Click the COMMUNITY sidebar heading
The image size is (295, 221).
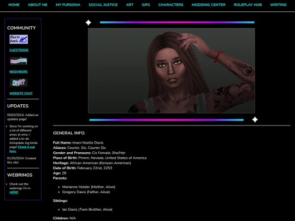tap(21, 28)
